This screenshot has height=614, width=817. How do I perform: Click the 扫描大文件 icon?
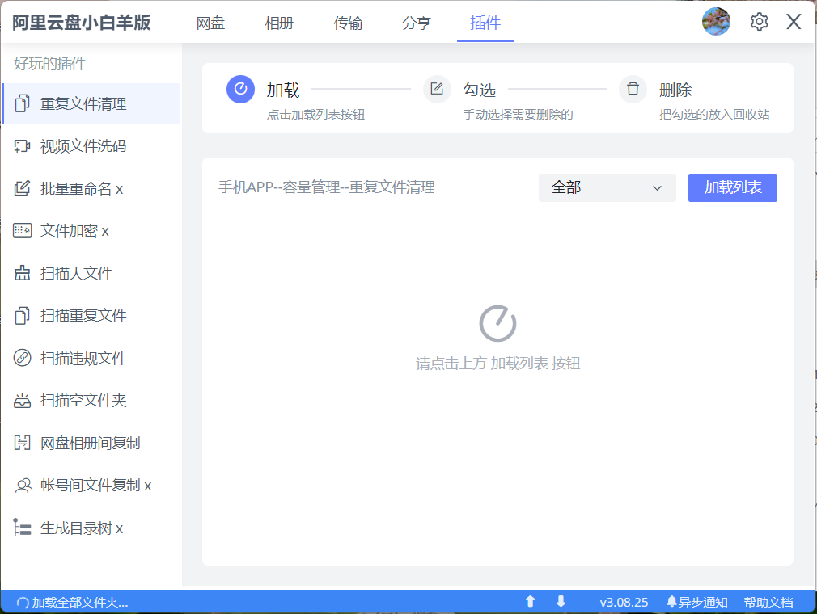[x=22, y=273]
